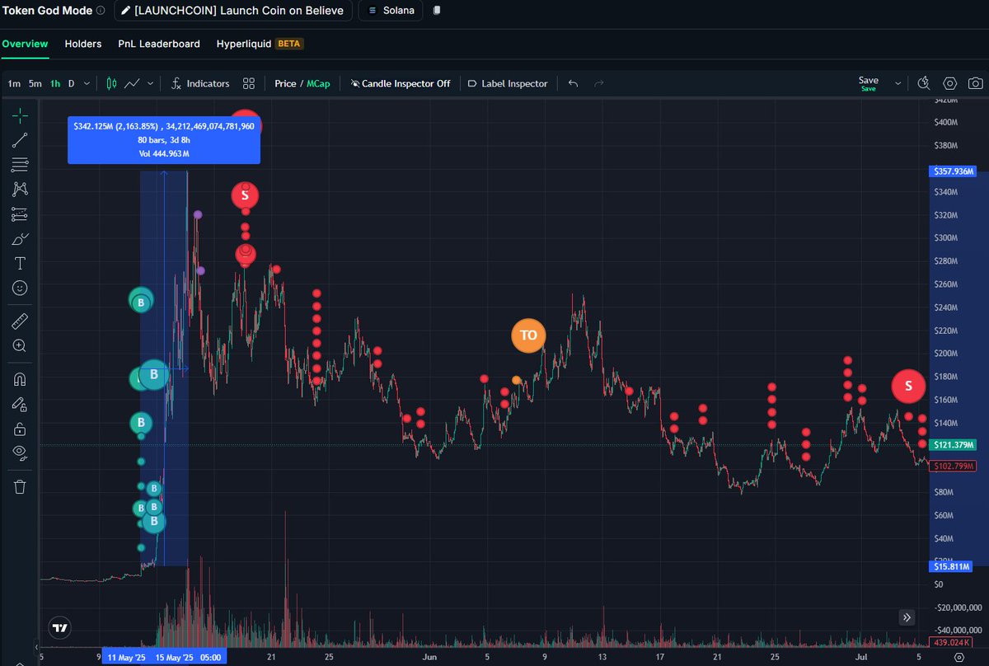Select the crosshair cursor tool
This screenshot has height=666, width=989.
[x=20, y=115]
